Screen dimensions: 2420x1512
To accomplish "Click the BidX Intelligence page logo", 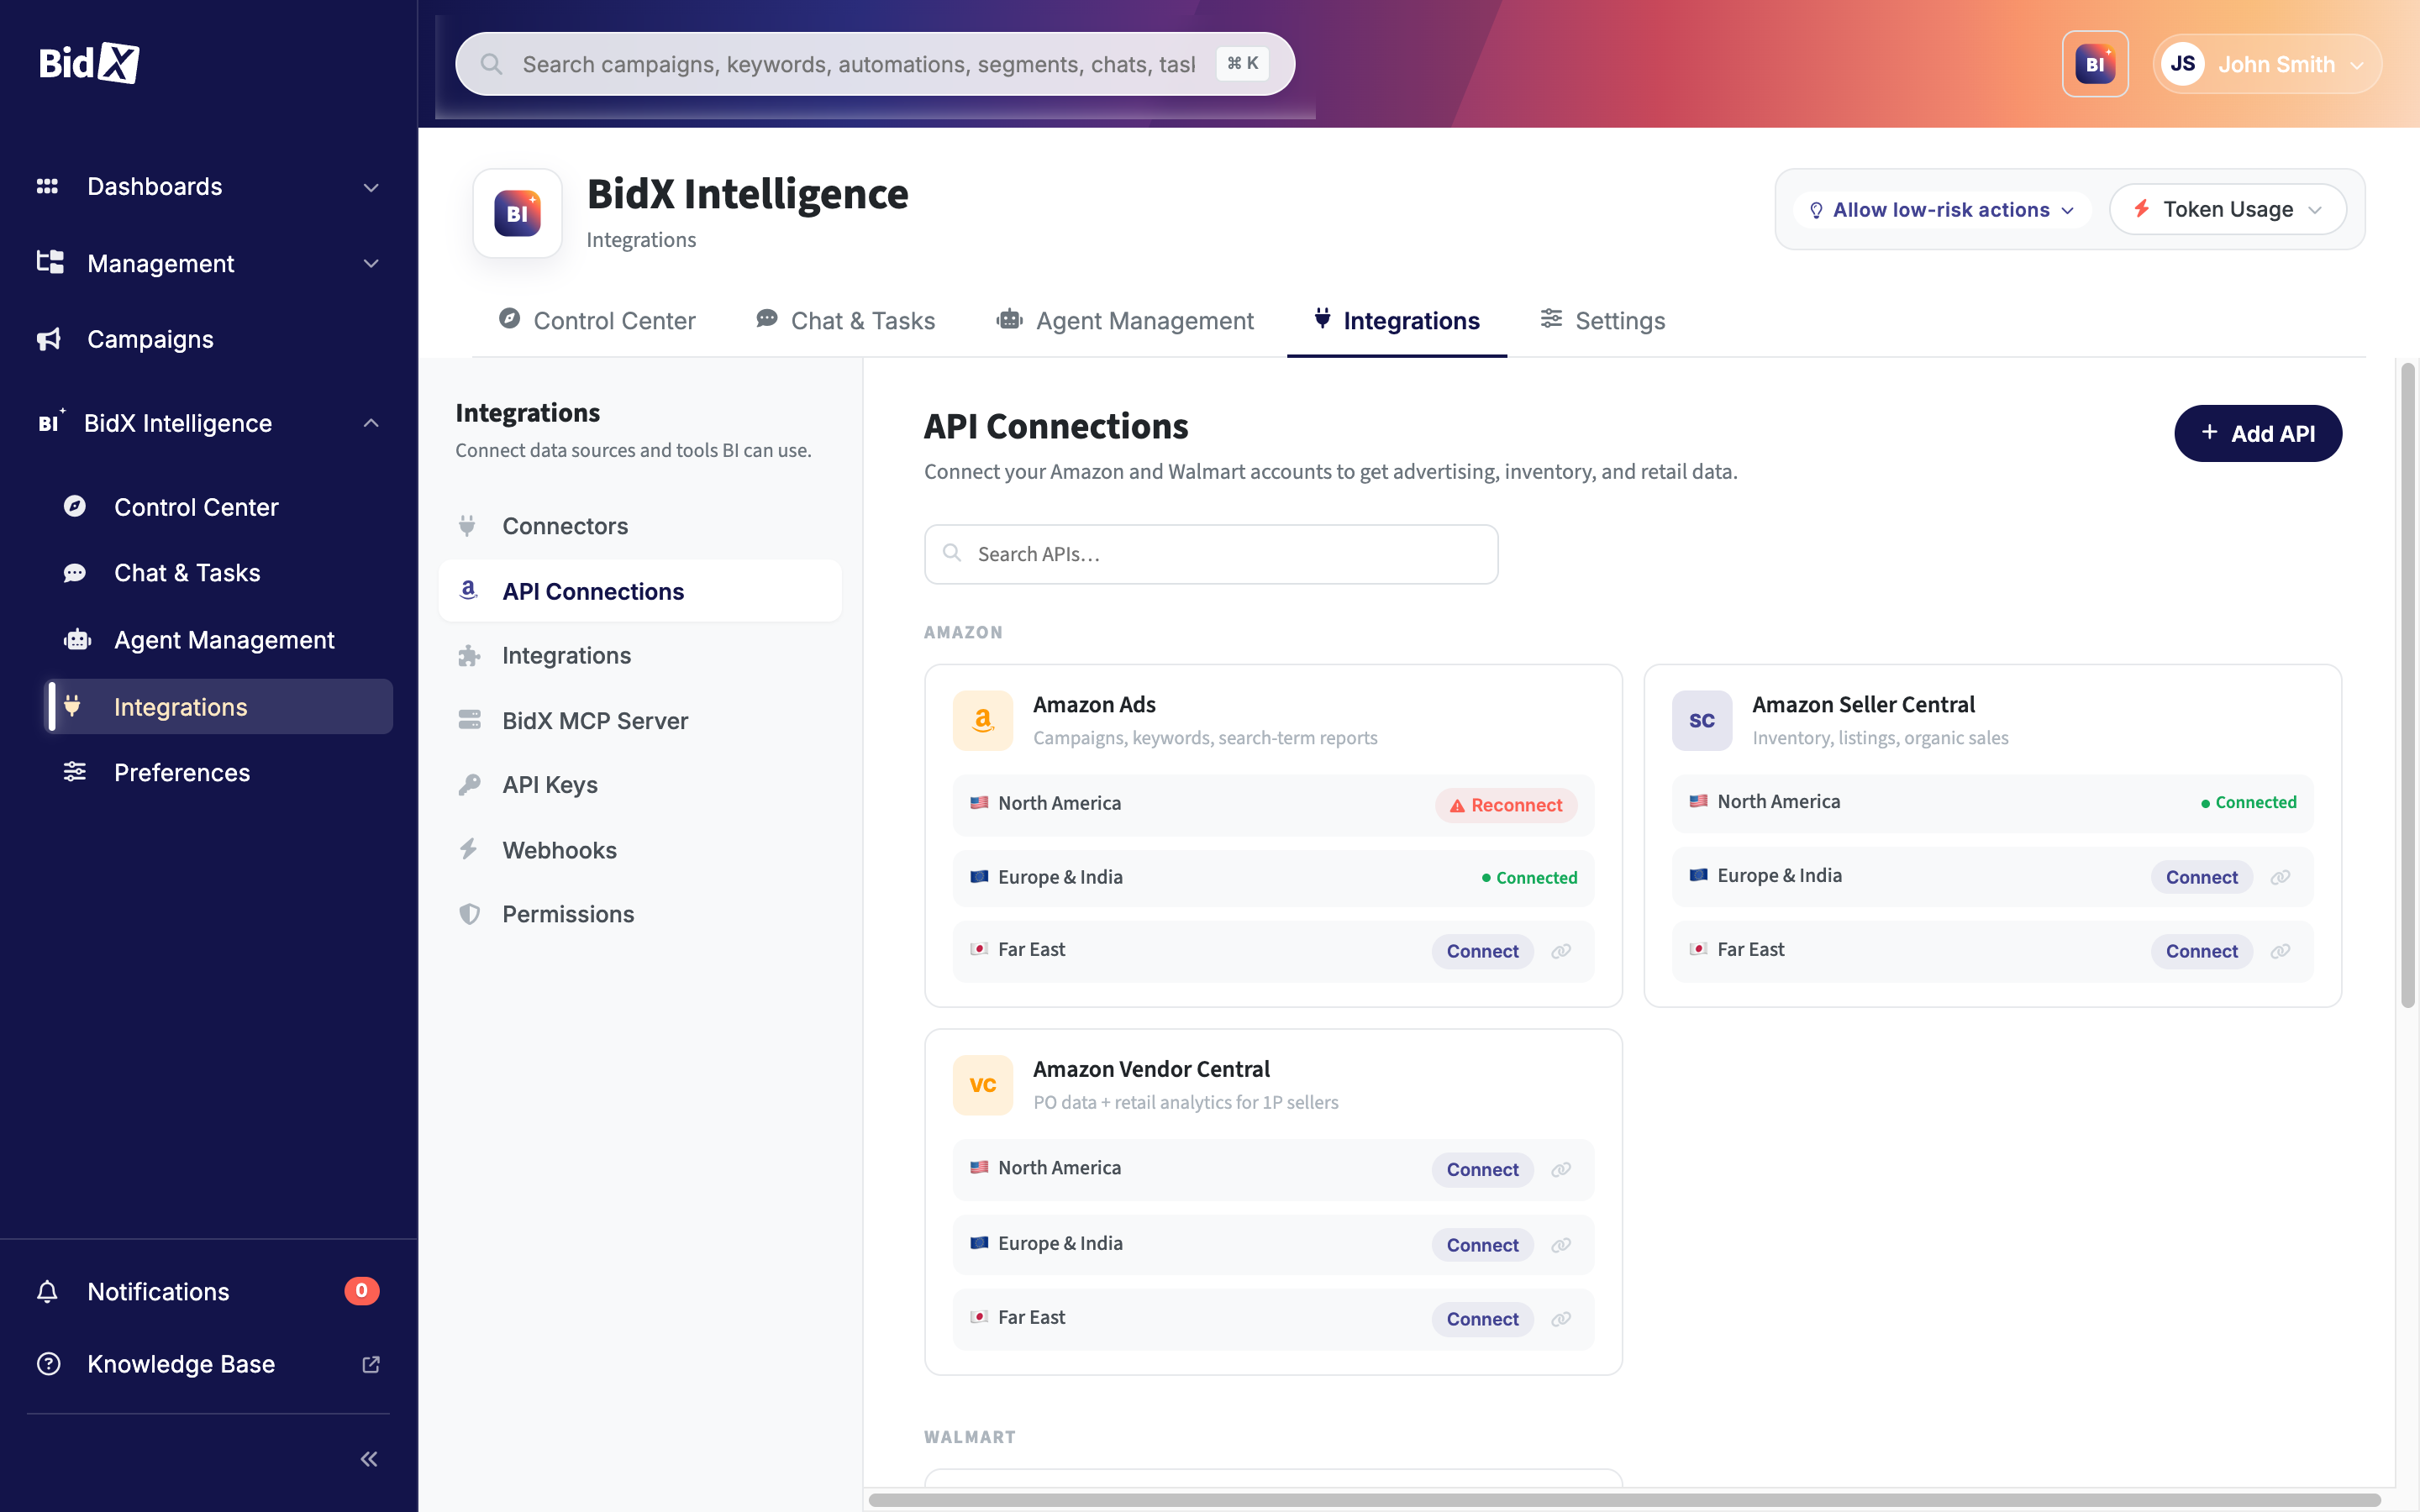I will [x=517, y=213].
